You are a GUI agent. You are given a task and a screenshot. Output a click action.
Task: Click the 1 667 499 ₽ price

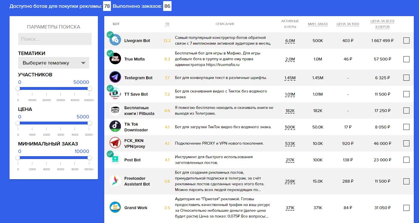pos(382,41)
